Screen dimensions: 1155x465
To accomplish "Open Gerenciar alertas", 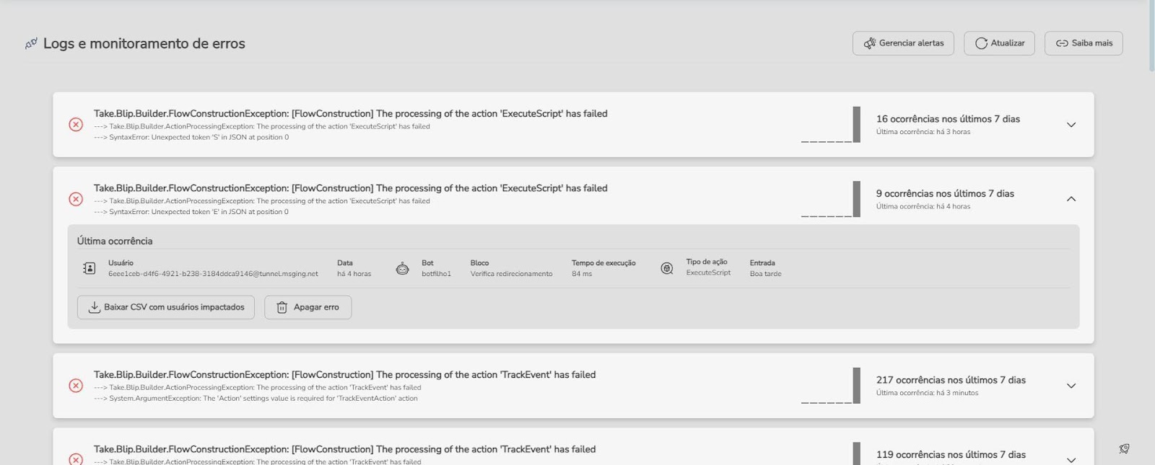I will point(903,43).
